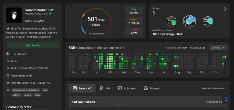Open the Discuss tab
The height and width of the screenshot is (110, 234).
coord(152,88)
